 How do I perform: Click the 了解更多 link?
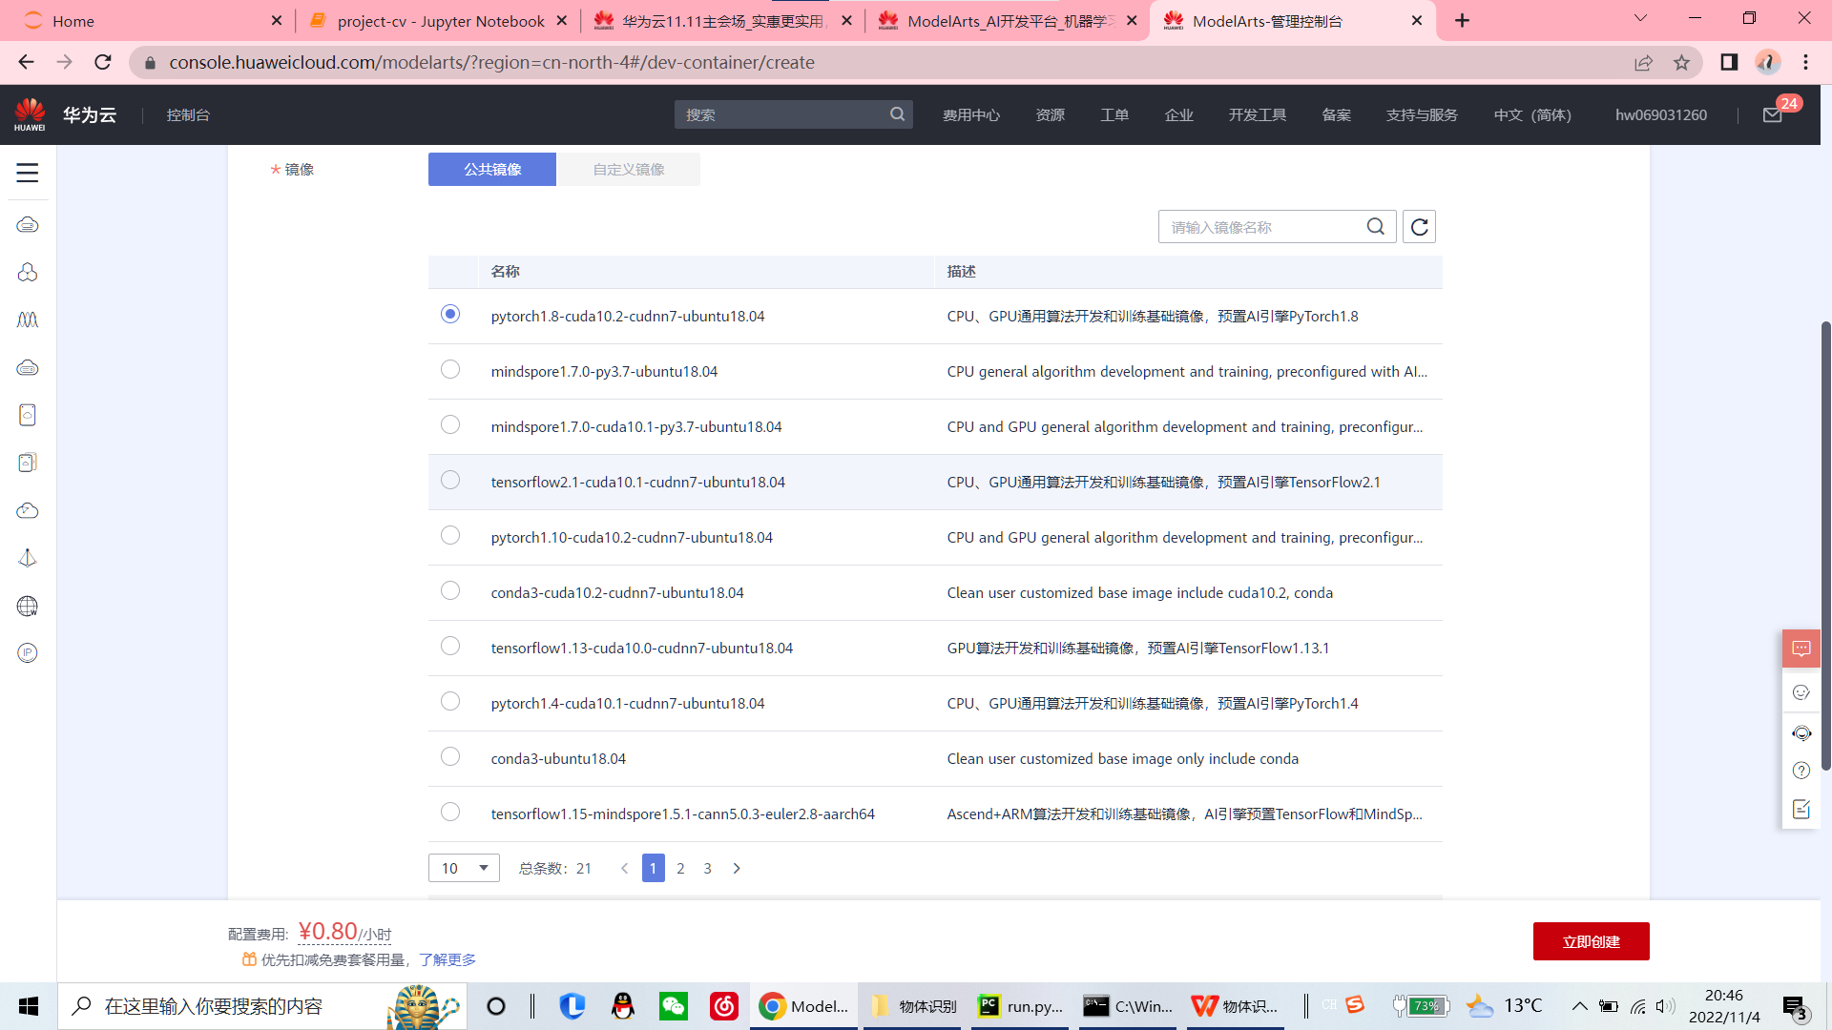[447, 959]
